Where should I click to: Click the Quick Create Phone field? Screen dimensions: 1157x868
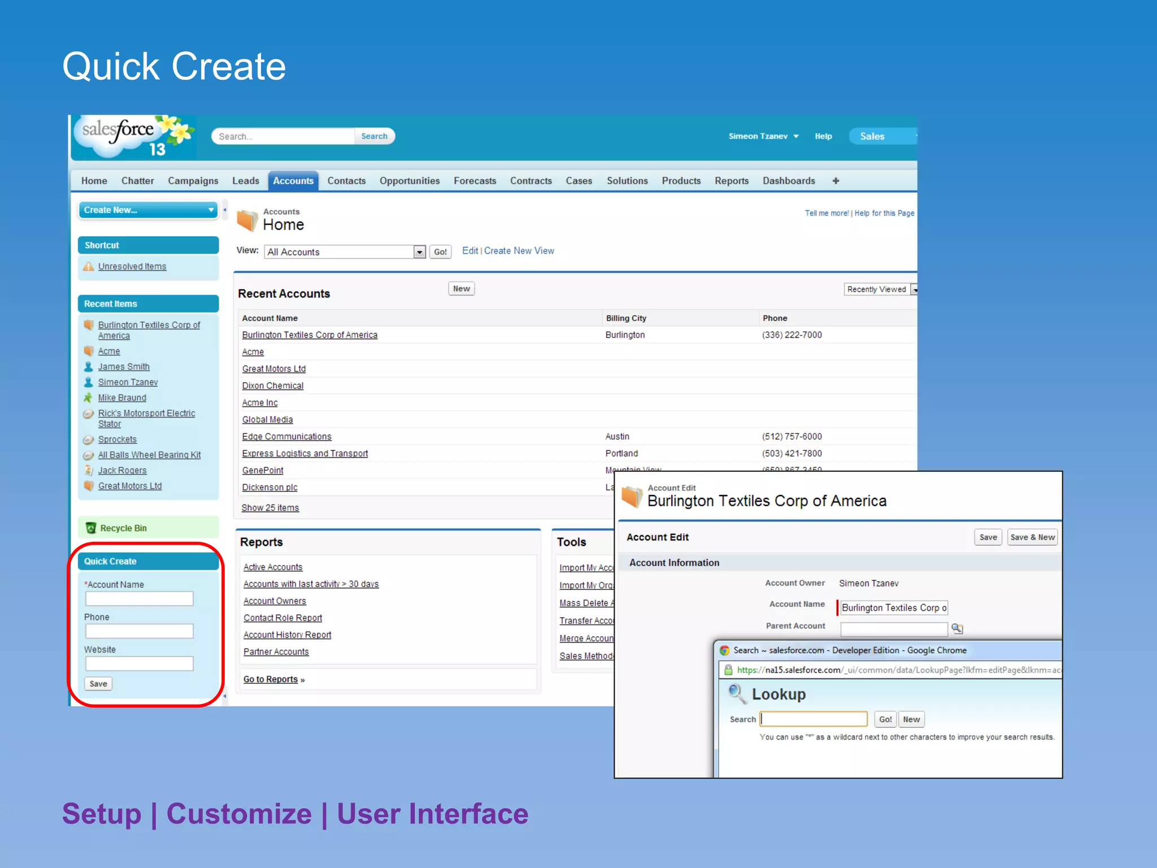[140, 631]
